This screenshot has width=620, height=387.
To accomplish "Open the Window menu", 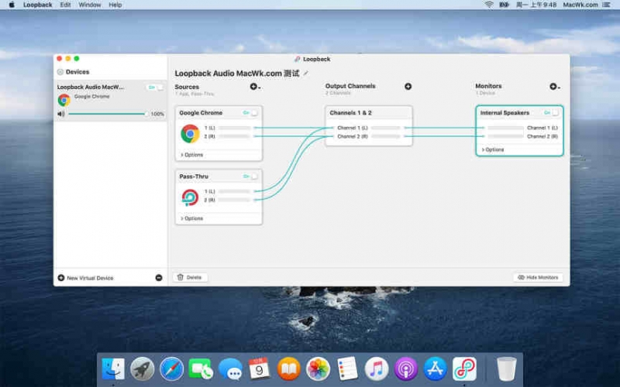I will point(90,5).
